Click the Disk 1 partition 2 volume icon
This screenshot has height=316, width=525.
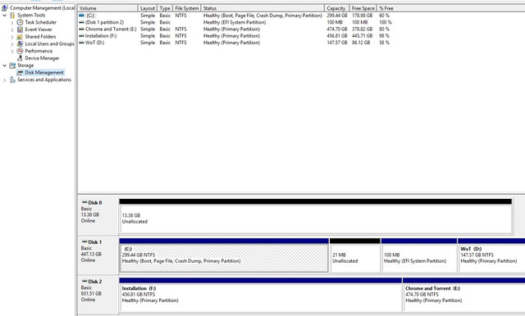pyautogui.click(x=81, y=22)
